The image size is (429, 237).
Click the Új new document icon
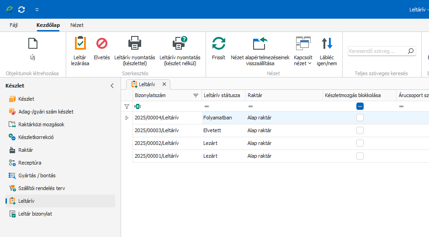(x=32, y=44)
